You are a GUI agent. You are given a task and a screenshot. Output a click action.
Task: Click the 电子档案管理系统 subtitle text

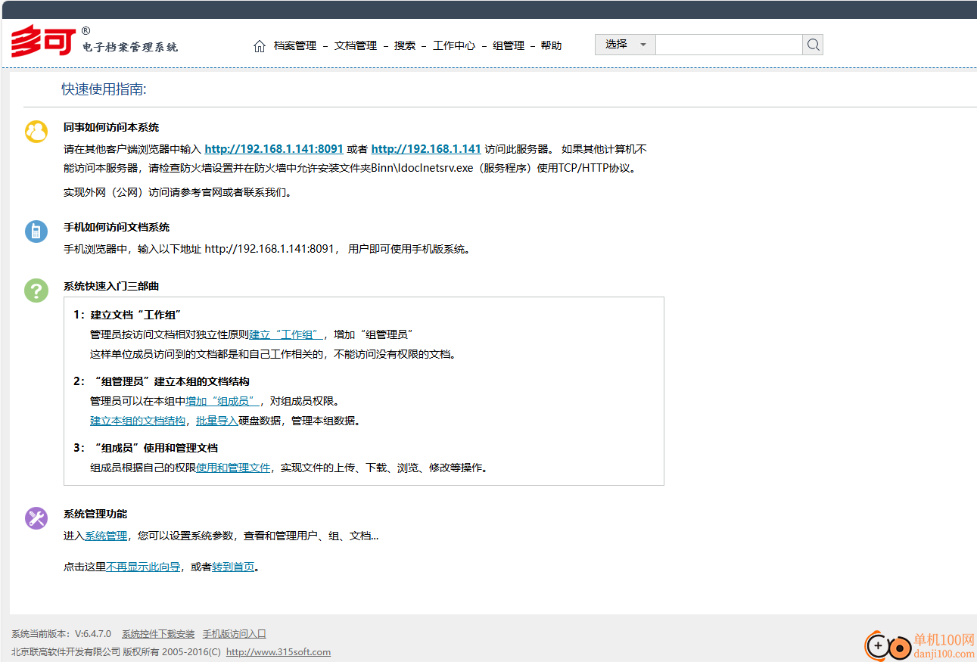click(130, 47)
